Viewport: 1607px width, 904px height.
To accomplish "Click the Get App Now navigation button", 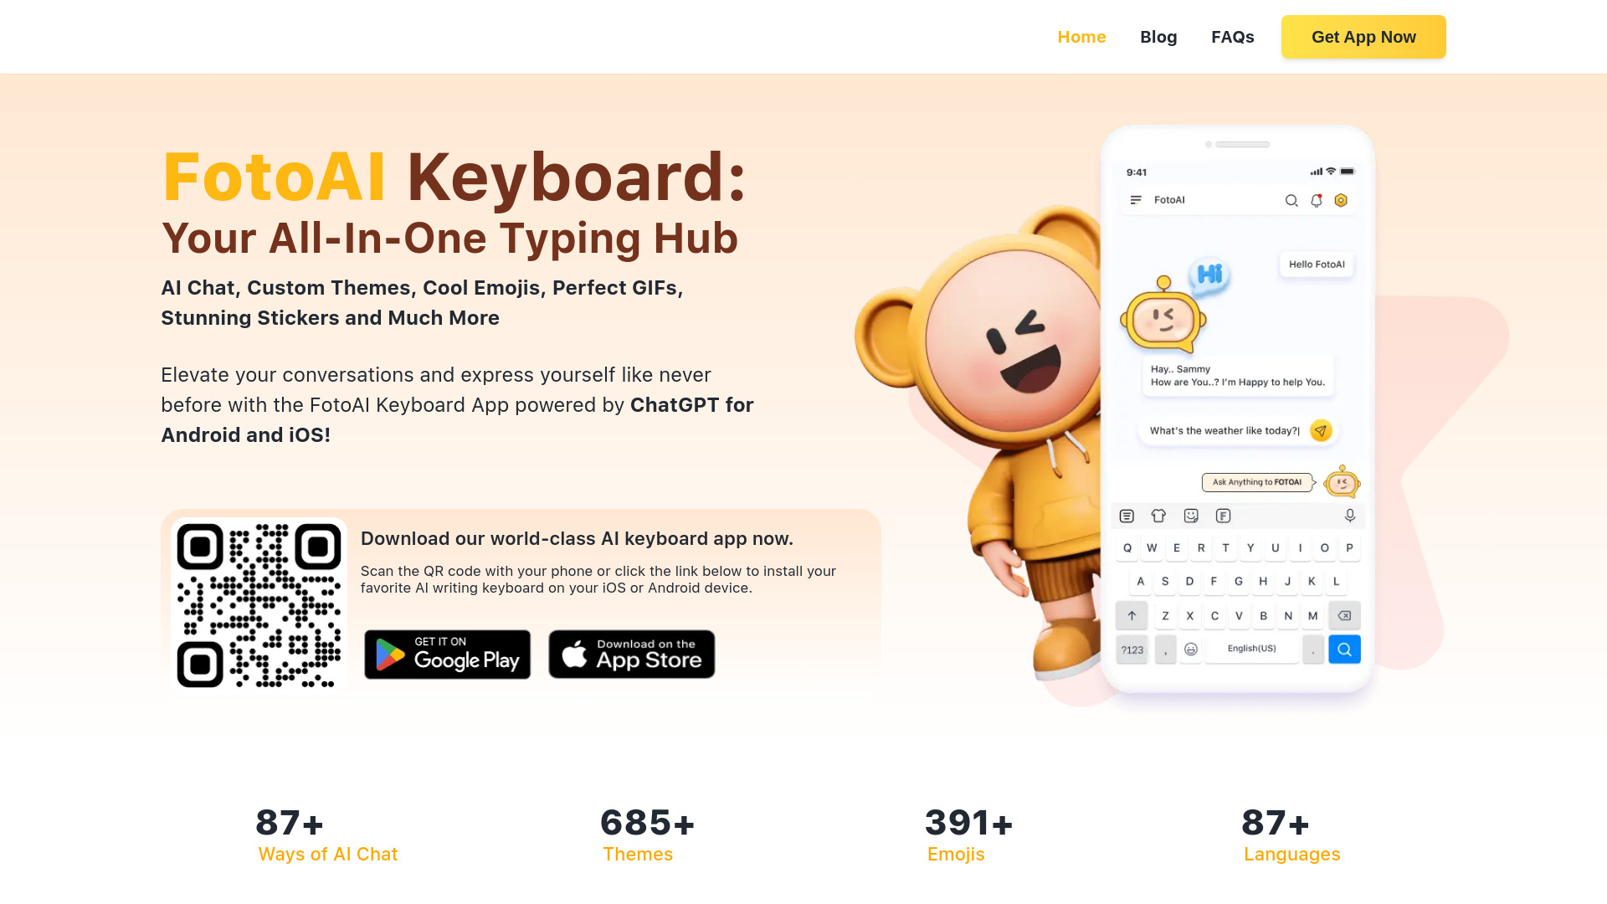I will (1363, 37).
